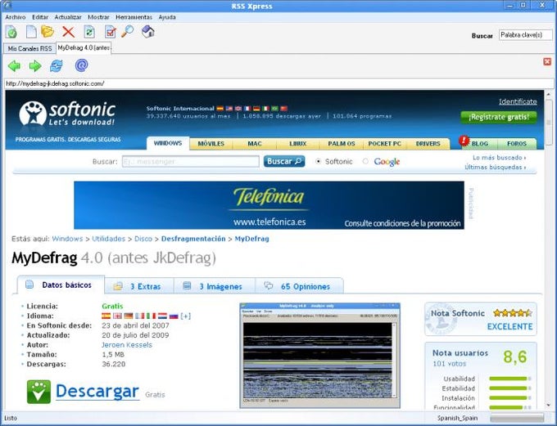Click the Palabra clave(s) search field
557x426 pixels.
[x=526, y=35]
